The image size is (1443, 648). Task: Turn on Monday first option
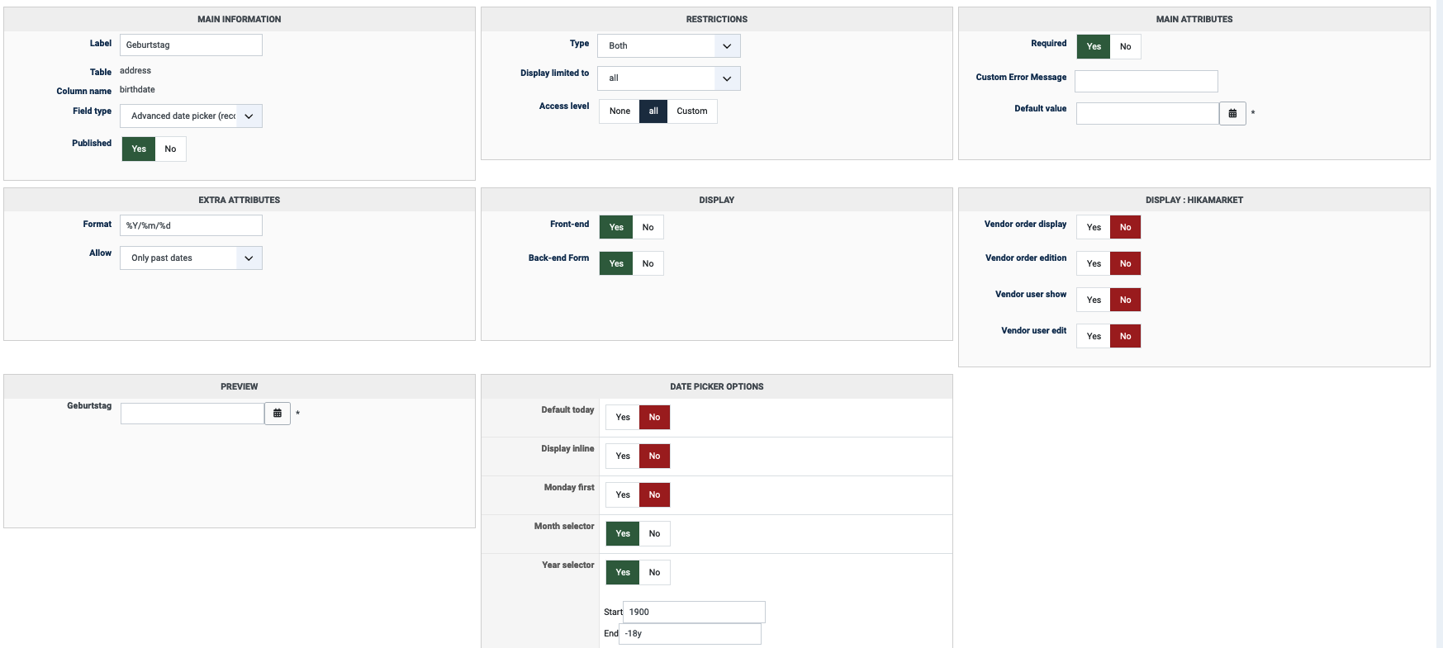pos(623,495)
